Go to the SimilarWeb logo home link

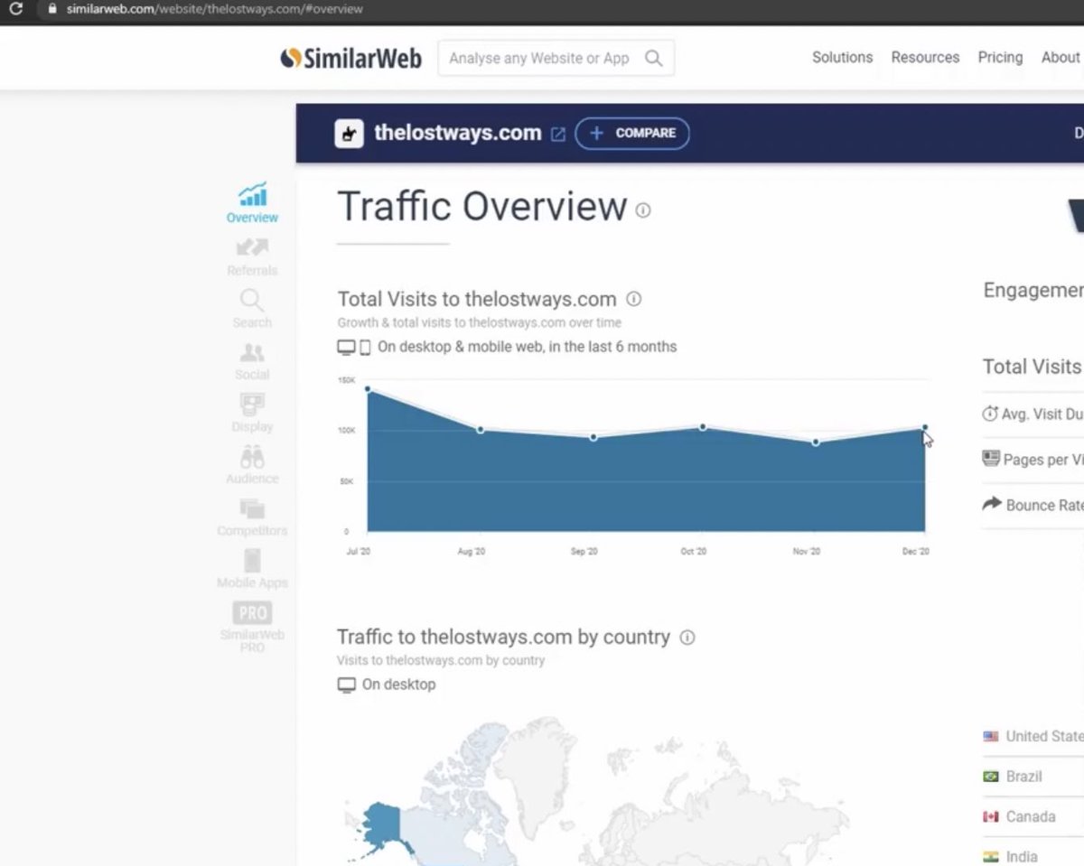click(x=350, y=59)
